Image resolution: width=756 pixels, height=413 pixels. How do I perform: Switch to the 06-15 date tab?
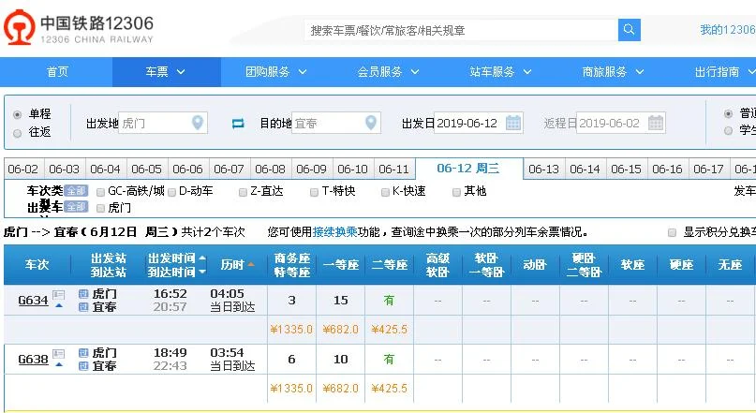click(x=627, y=170)
